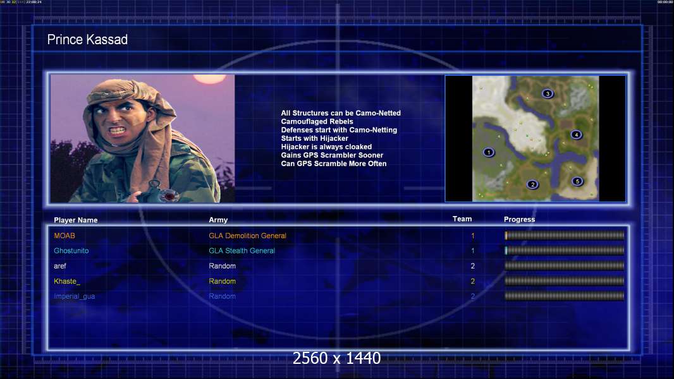Viewport: 674px width, 379px height.
Task: Click GLA Stealth General army entry
Action: (x=242, y=251)
